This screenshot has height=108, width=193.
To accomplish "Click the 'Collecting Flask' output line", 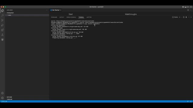I will pos(57,28).
